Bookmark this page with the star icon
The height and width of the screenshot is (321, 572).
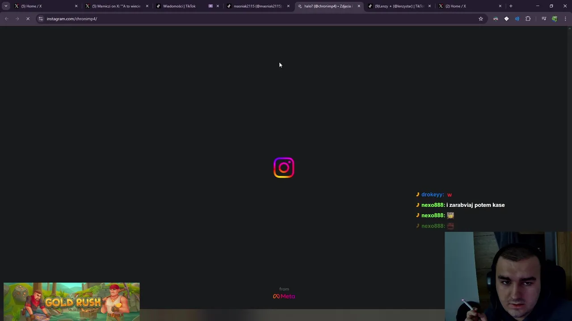point(481,19)
